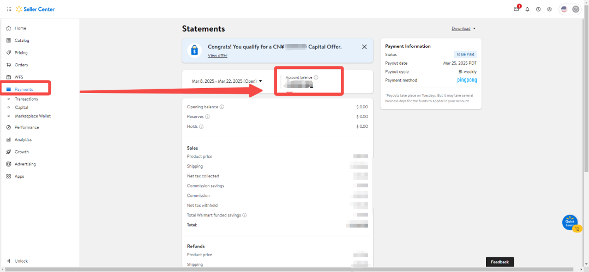Open the apps grid launcher icon

[x=9, y=9]
